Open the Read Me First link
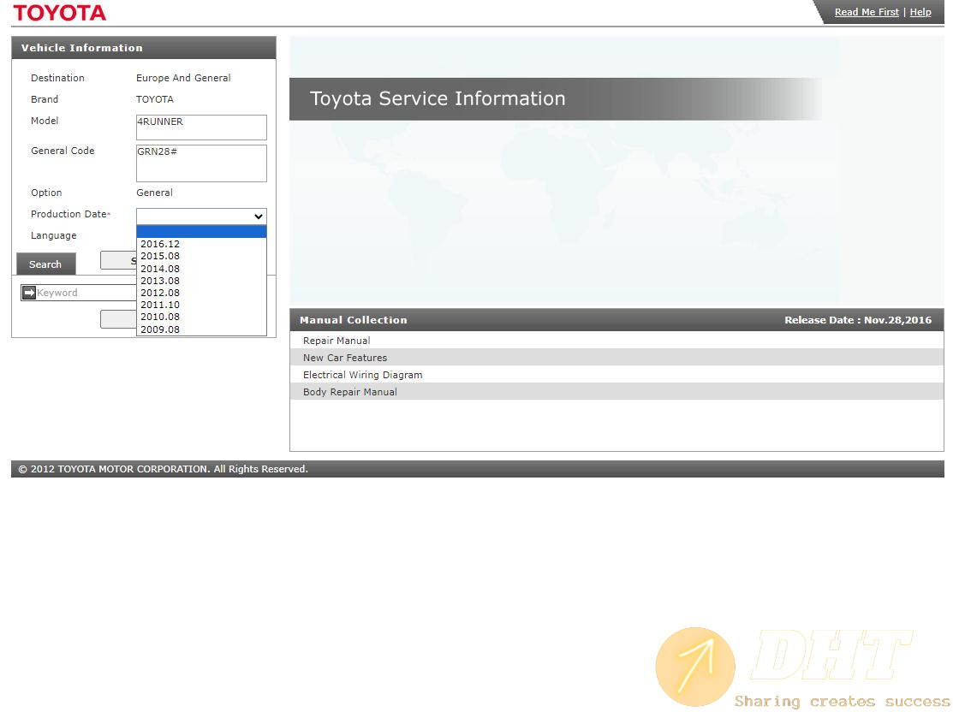Image resolution: width=953 pixels, height=712 pixels. point(866,12)
